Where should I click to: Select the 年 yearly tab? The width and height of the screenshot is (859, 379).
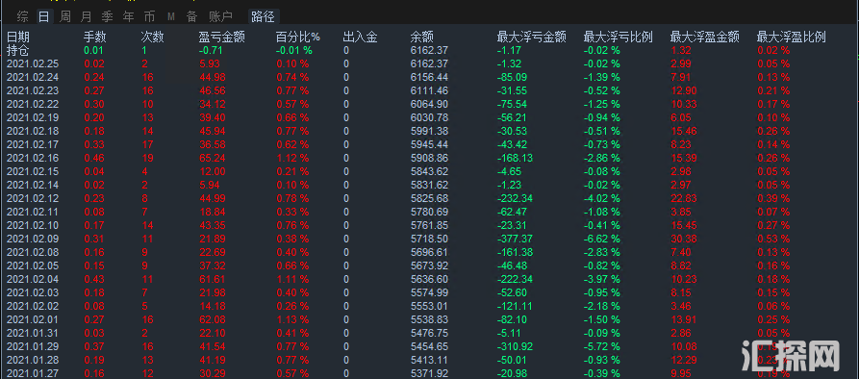tap(128, 16)
